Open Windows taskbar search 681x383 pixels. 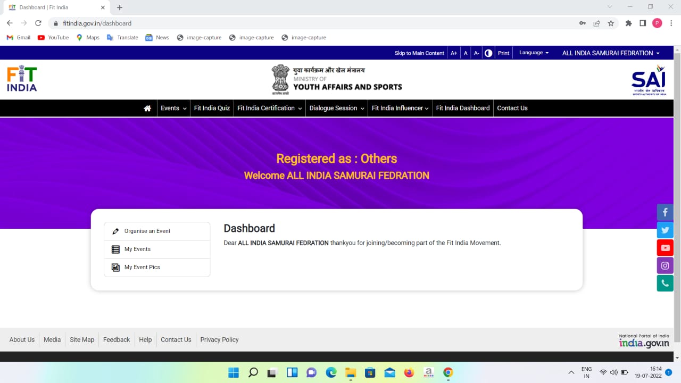pyautogui.click(x=253, y=372)
